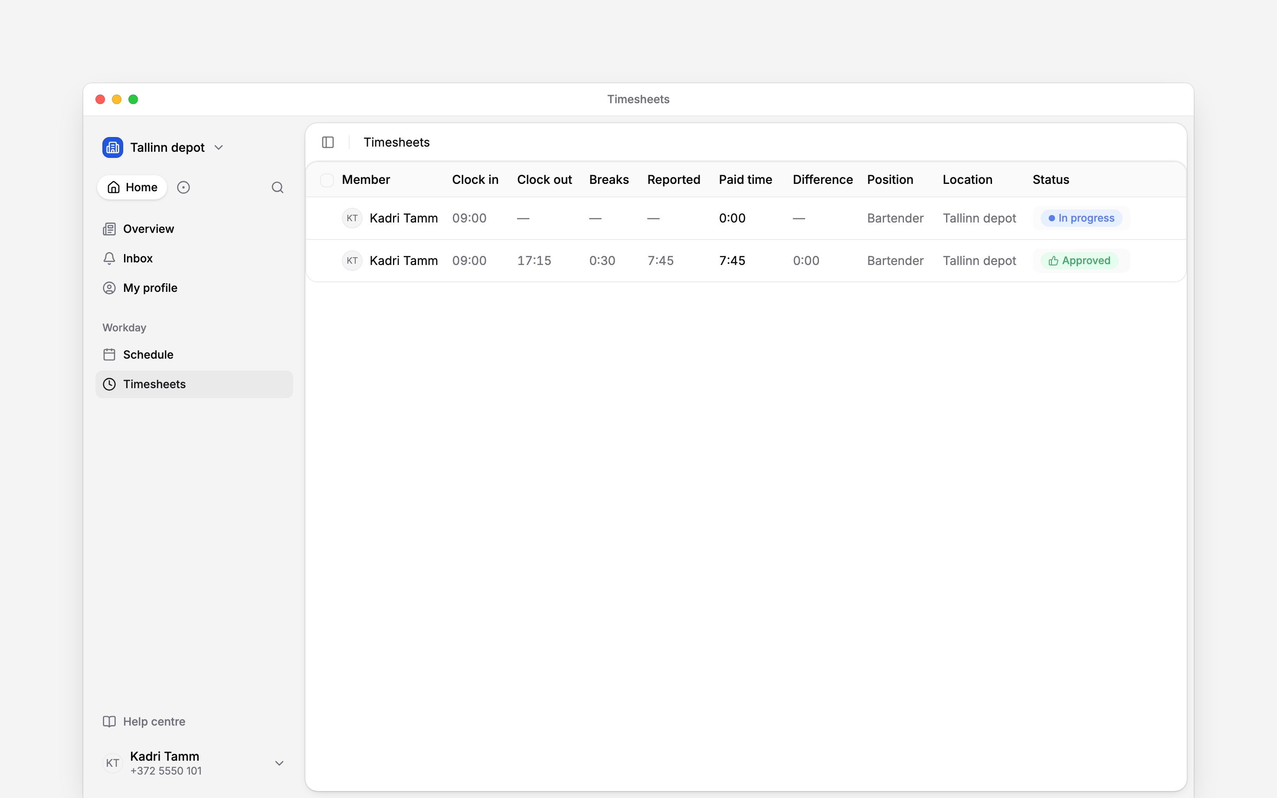Image resolution: width=1277 pixels, height=798 pixels.
Task: Click the Difference column header
Action: [x=823, y=180]
